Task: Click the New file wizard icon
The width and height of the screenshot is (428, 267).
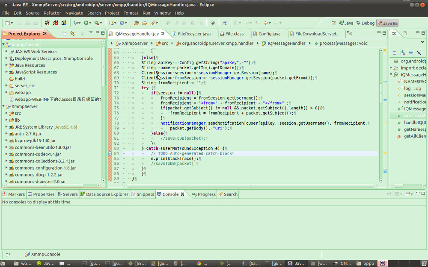Action: tap(7, 23)
